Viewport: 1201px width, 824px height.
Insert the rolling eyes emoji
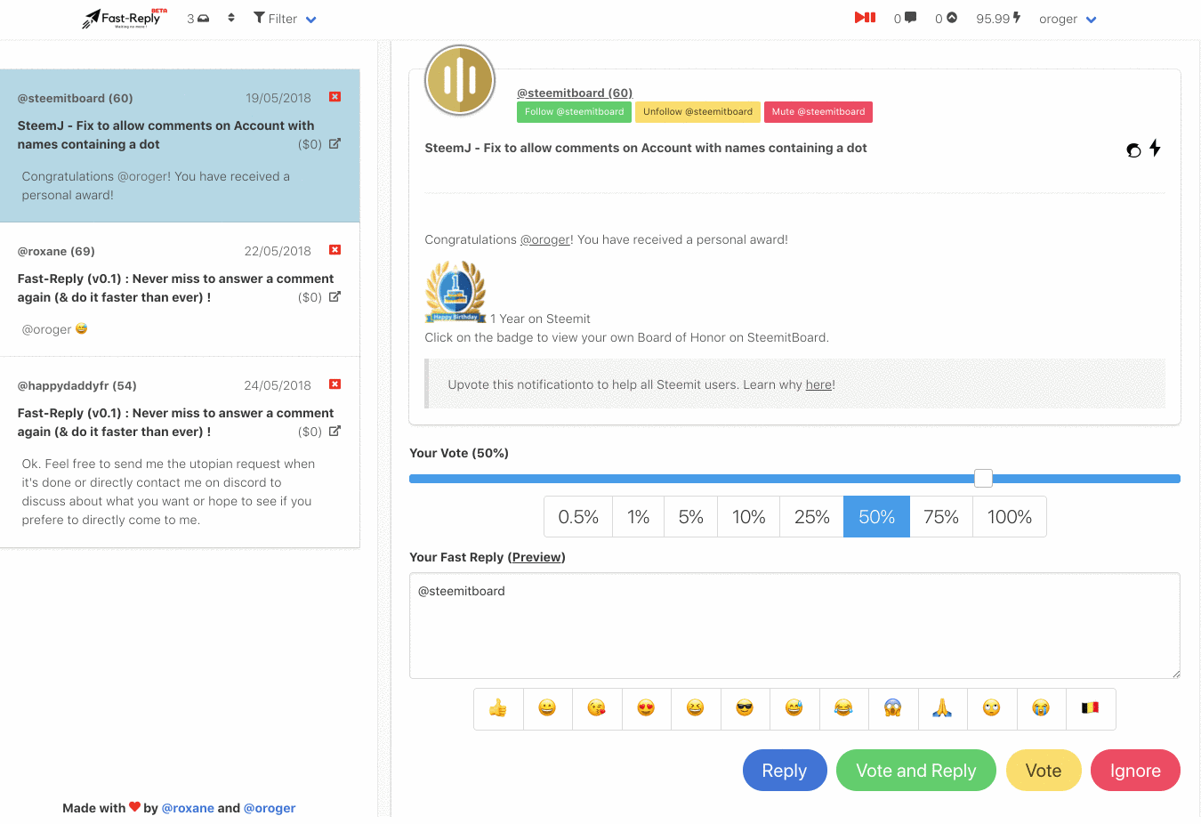click(992, 708)
